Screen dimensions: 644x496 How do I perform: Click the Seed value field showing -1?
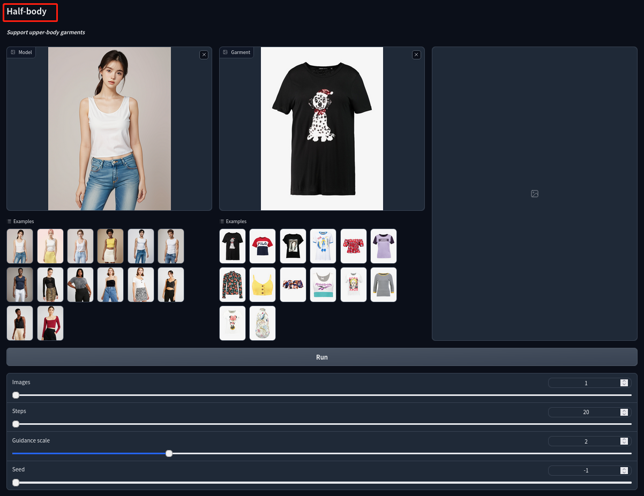click(x=590, y=470)
